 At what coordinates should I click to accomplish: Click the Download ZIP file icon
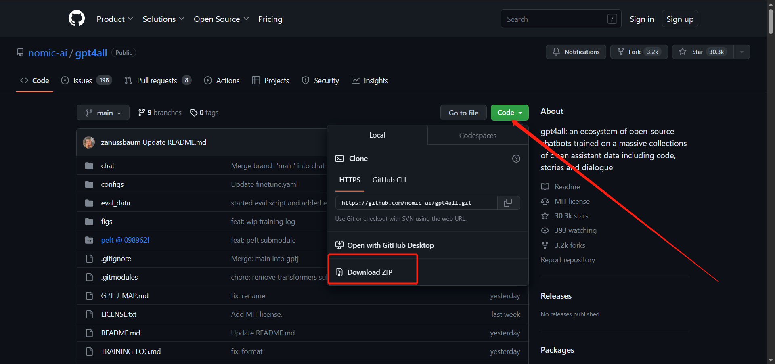tap(339, 272)
